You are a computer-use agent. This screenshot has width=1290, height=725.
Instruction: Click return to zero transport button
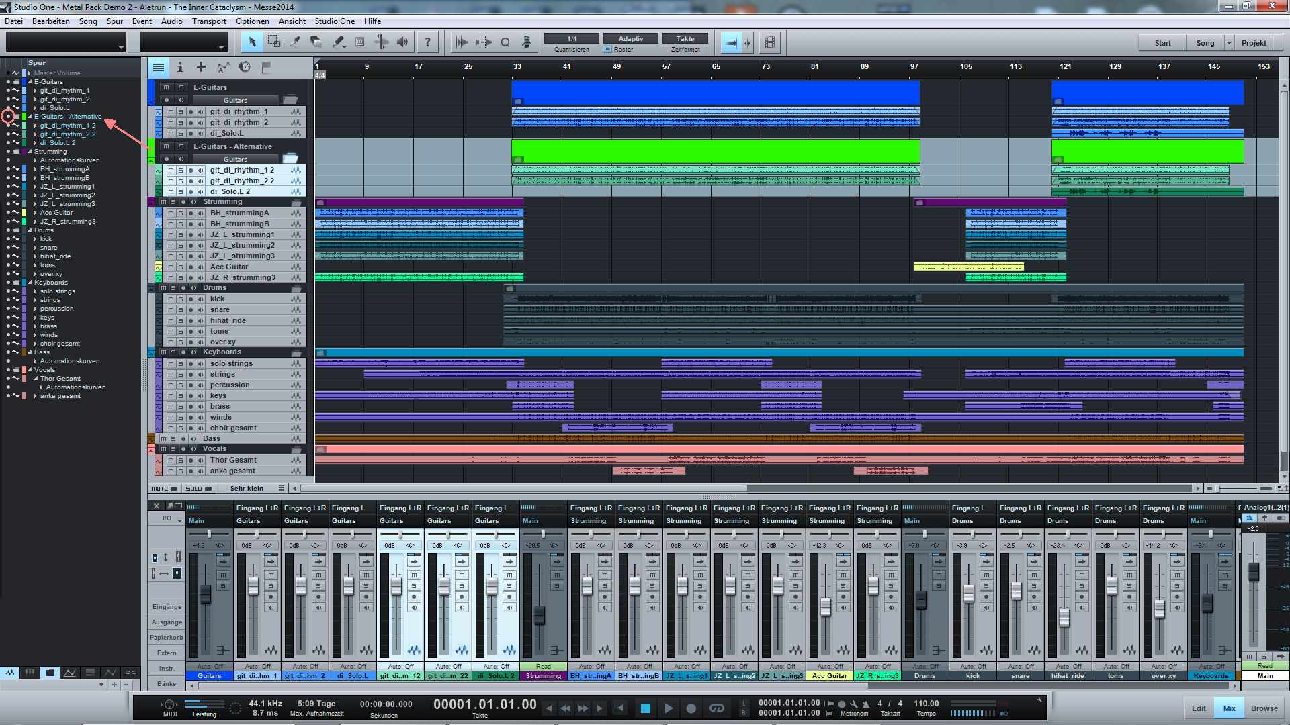pos(619,708)
